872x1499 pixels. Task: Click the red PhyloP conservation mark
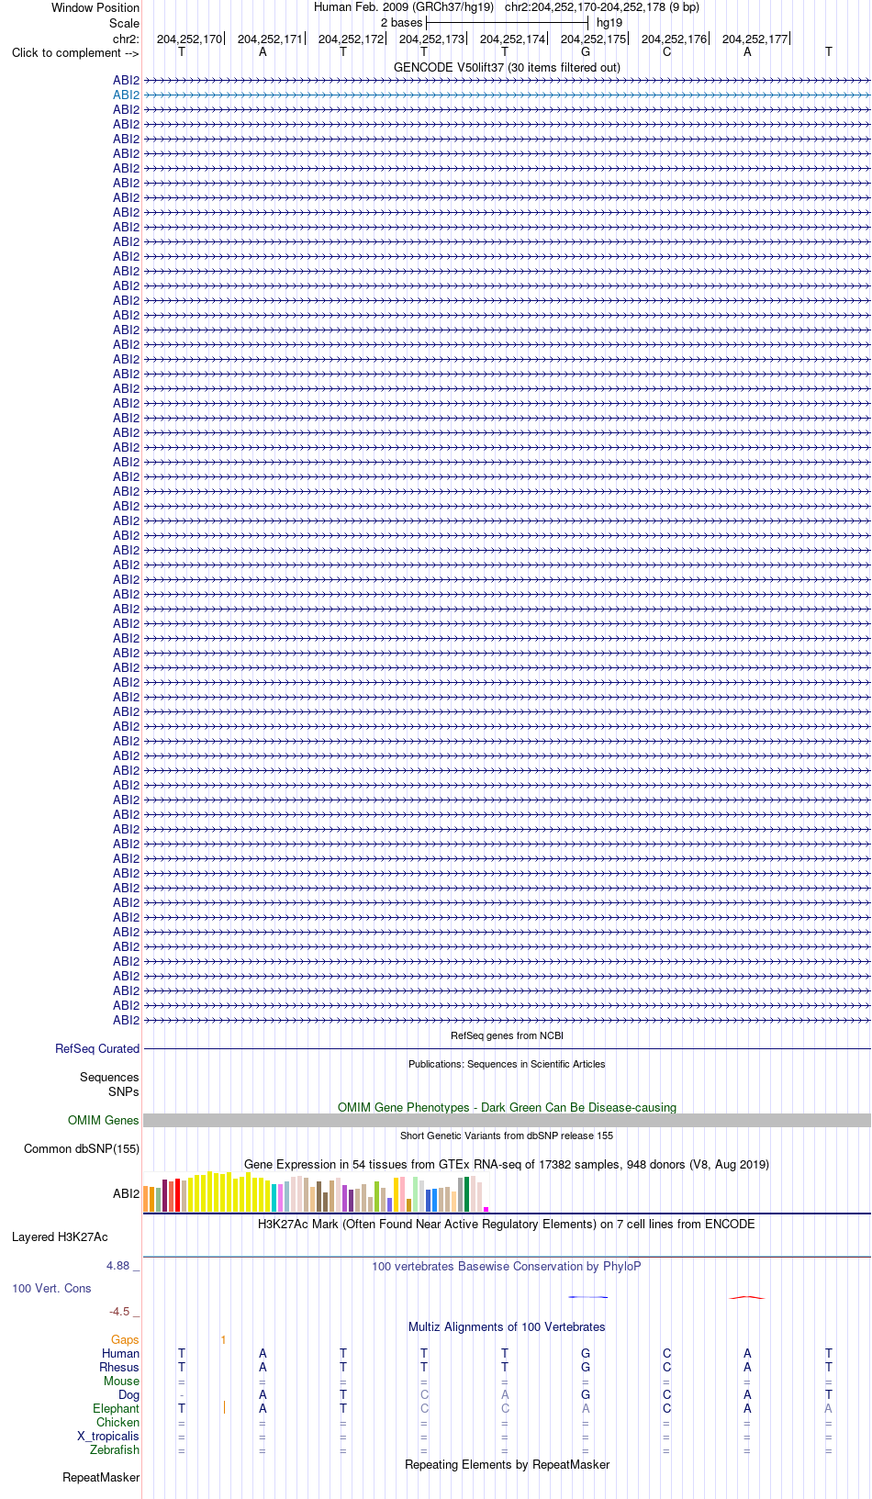[747, 1297]
